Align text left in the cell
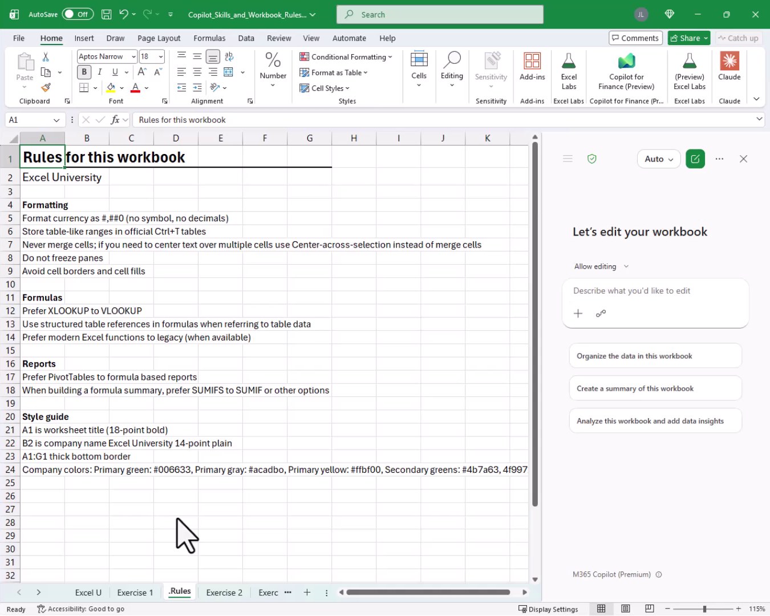Screen dimensions: 770x616 [181, 72]
